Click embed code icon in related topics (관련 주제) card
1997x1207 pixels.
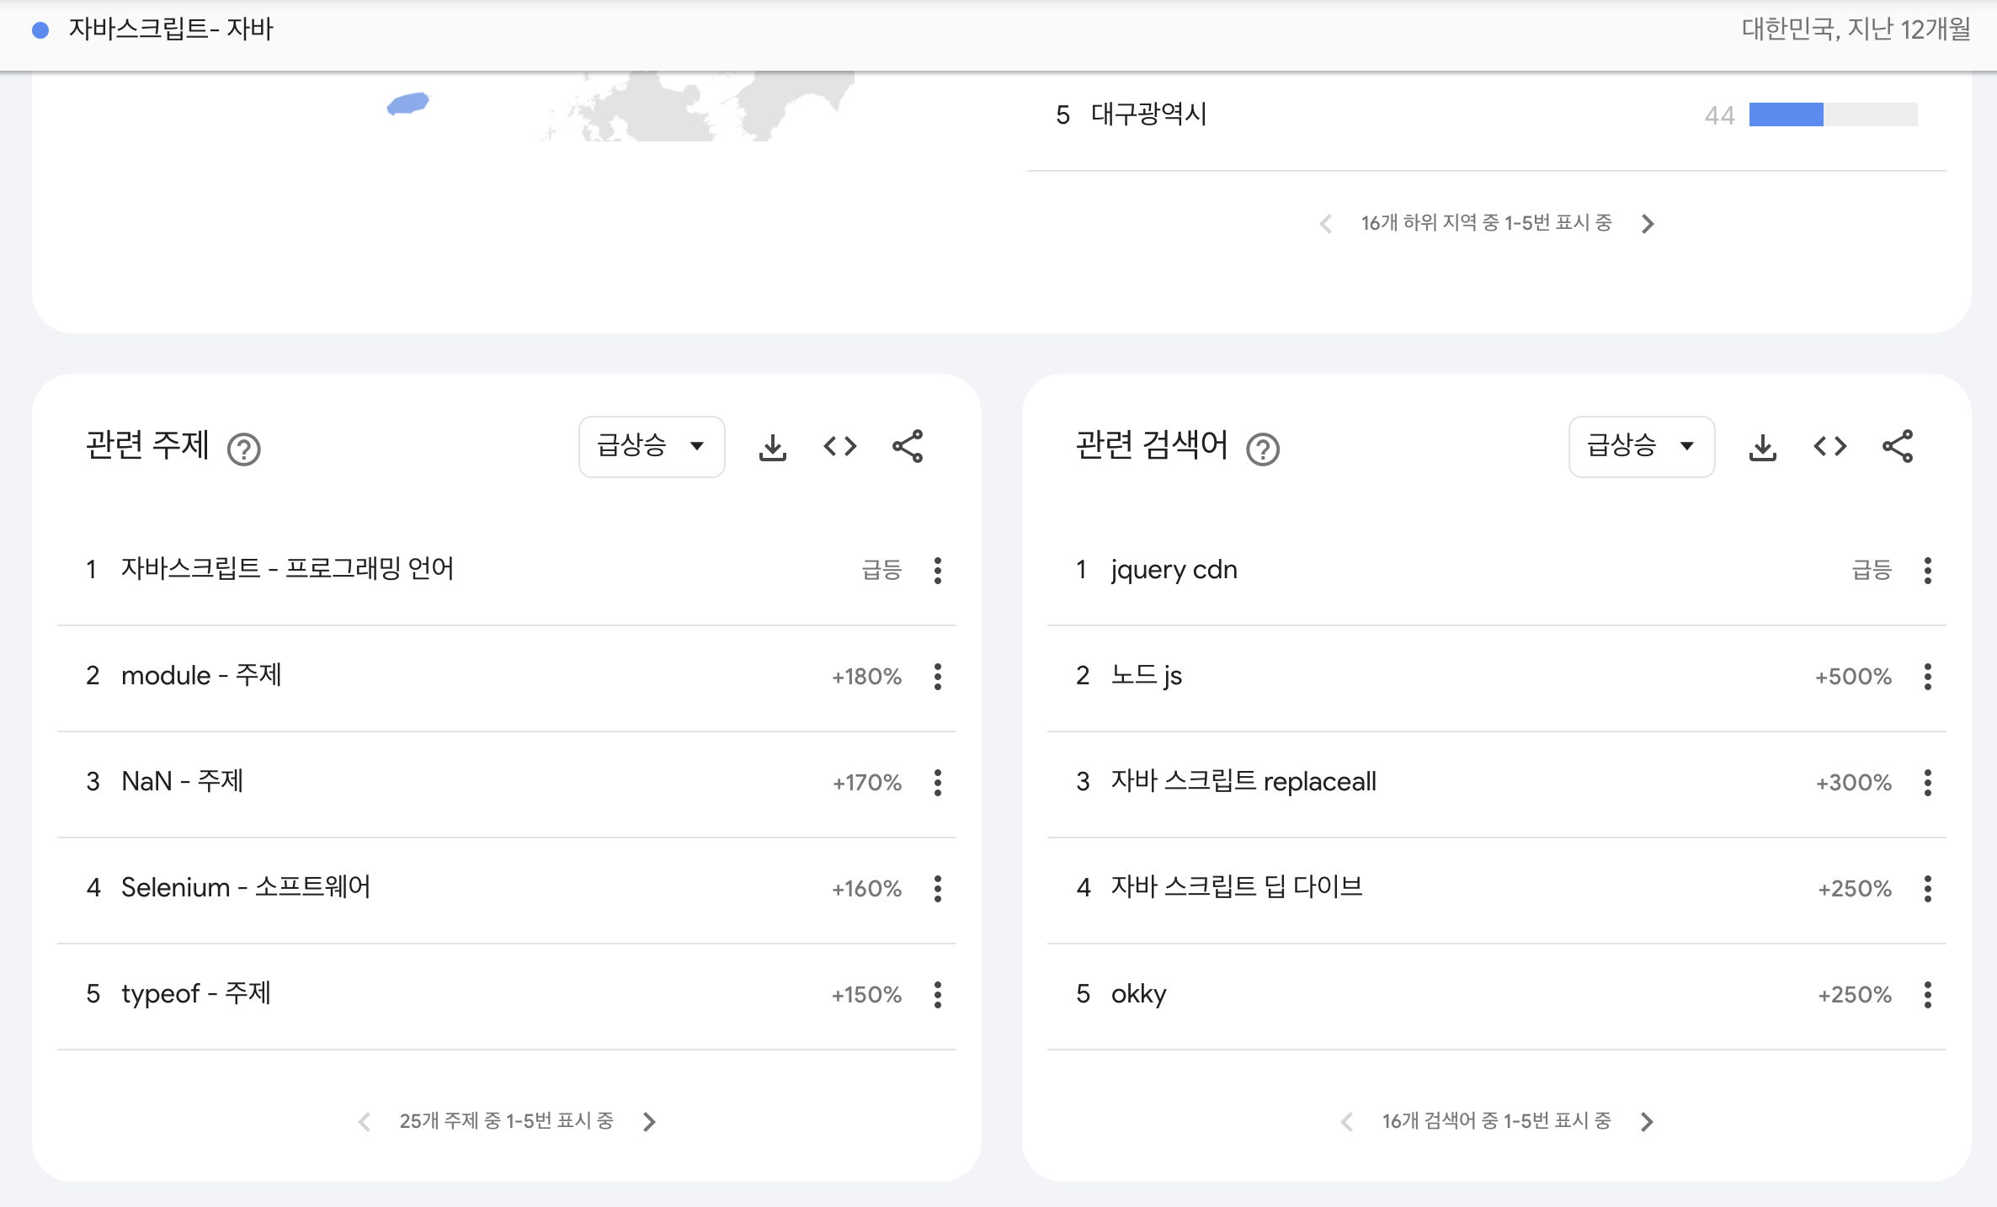tap(839, 447)
